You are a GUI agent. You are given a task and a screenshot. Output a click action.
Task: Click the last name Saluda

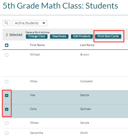(85, 122)
